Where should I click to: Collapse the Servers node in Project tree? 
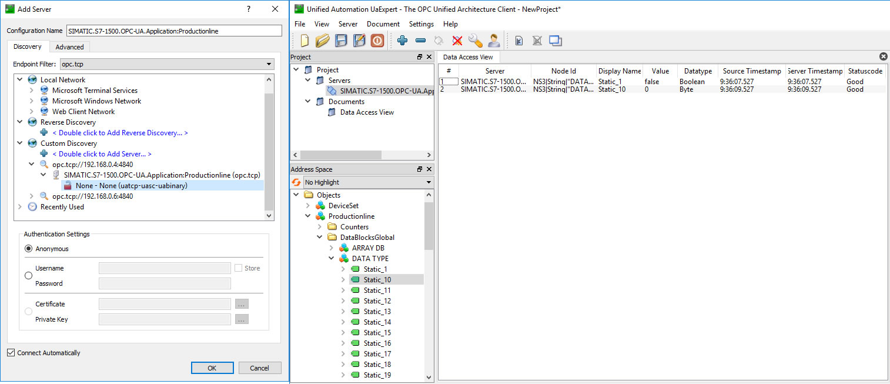(x=308, y=81)
